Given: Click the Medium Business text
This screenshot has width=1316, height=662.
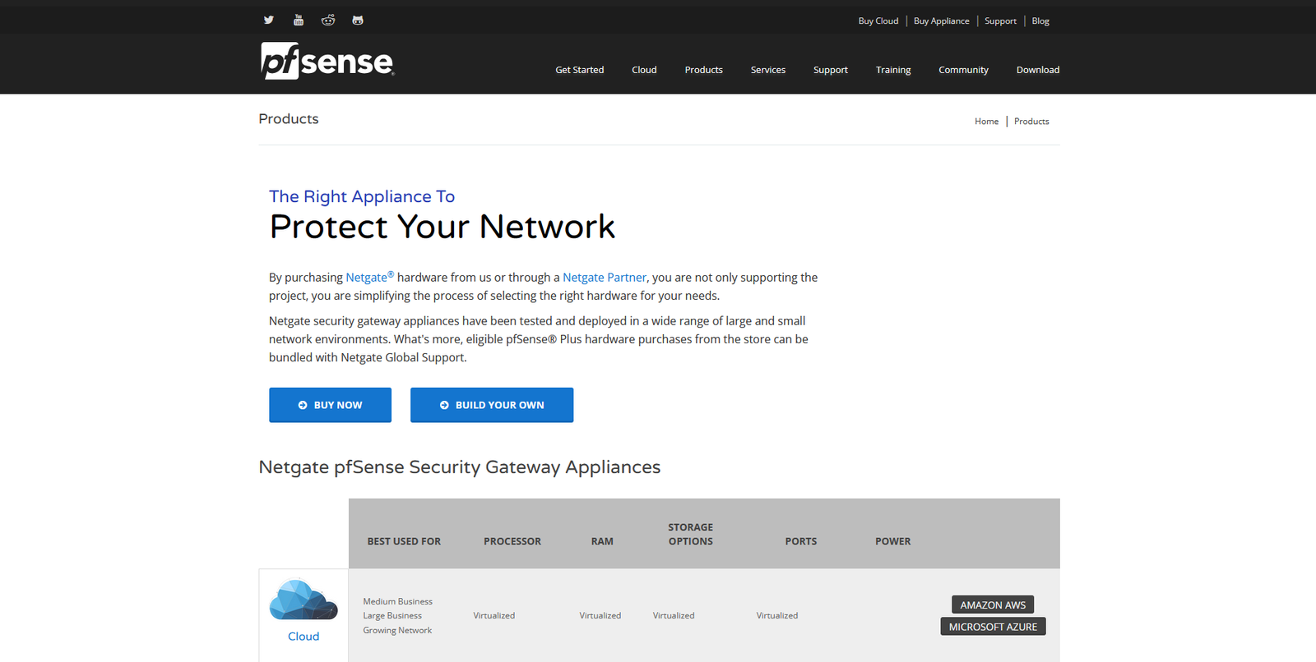Looking at the screenshot, I should pos(398,601).
